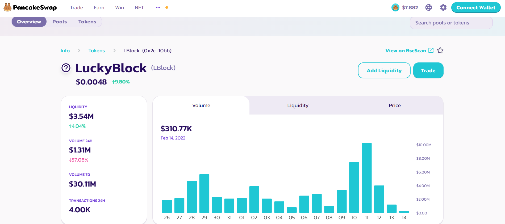Select the volume bar for day 26
This screenshot has width=505, height=224.
pos(167,206)
